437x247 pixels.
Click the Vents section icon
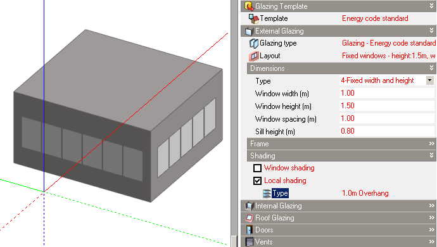coord(250,242)
